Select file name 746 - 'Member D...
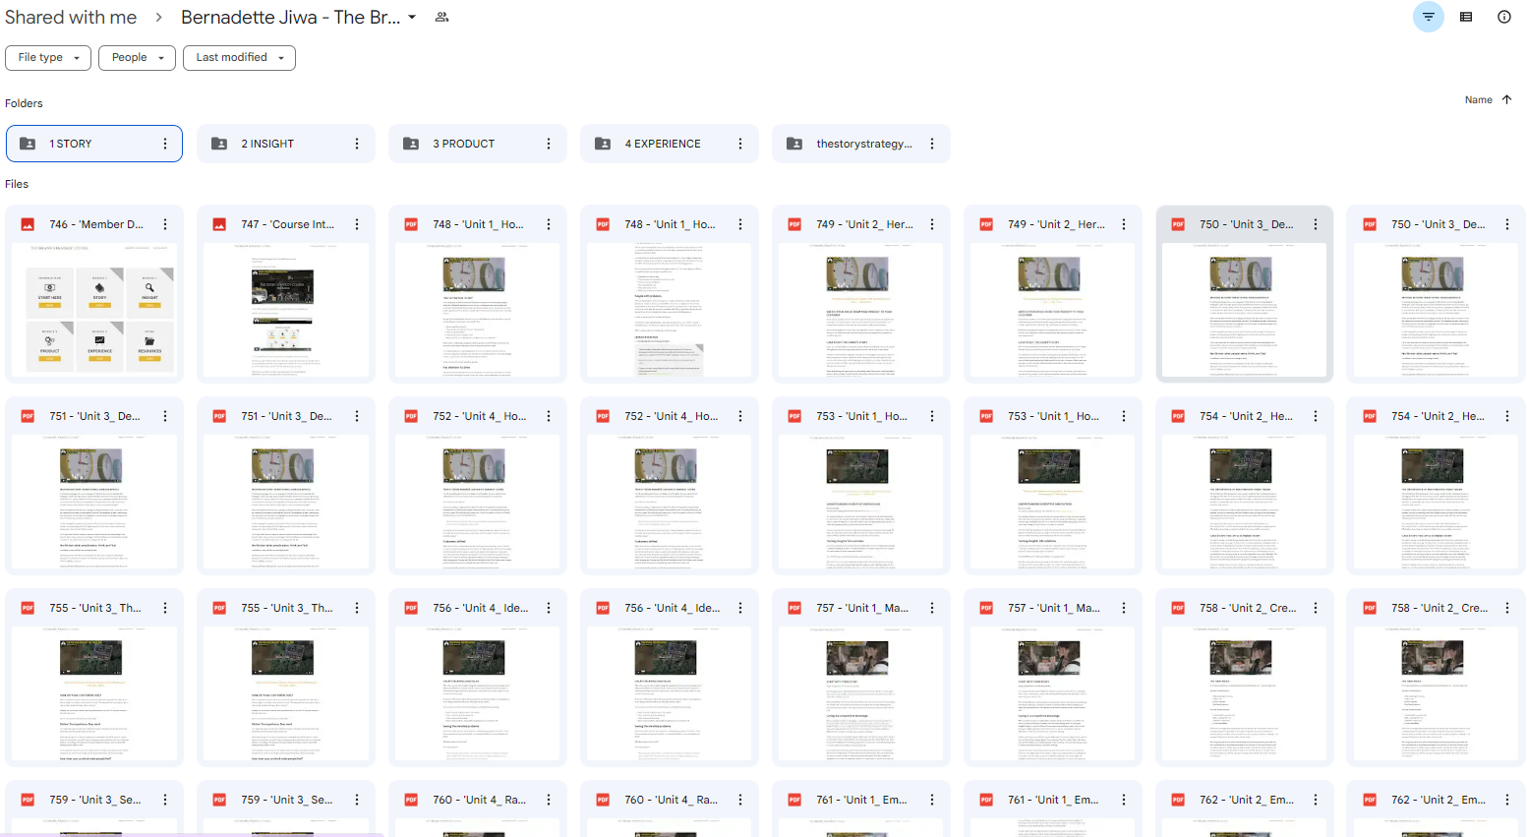This screenshot has height=837, width=1527. coord(96,224)
